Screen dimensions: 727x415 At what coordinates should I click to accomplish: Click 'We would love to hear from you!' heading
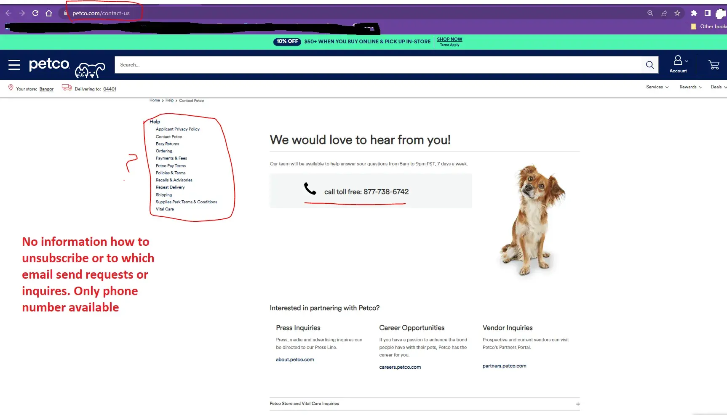pyautogui.click(x=360, y=140)
